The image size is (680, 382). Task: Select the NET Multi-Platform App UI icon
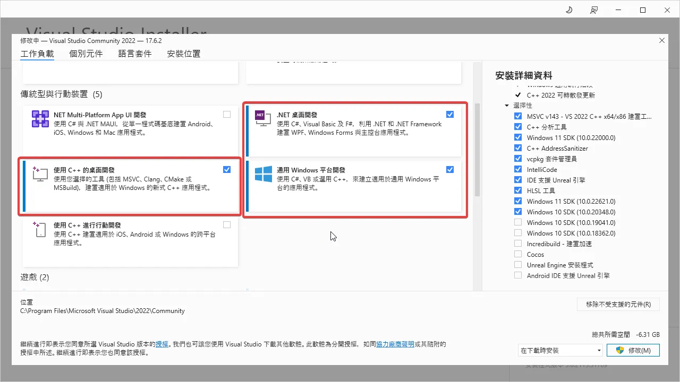point(40,119)
